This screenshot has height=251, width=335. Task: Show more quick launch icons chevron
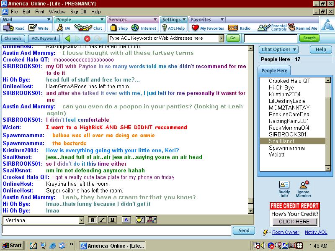pyautogui.click(x=71, y=244)
